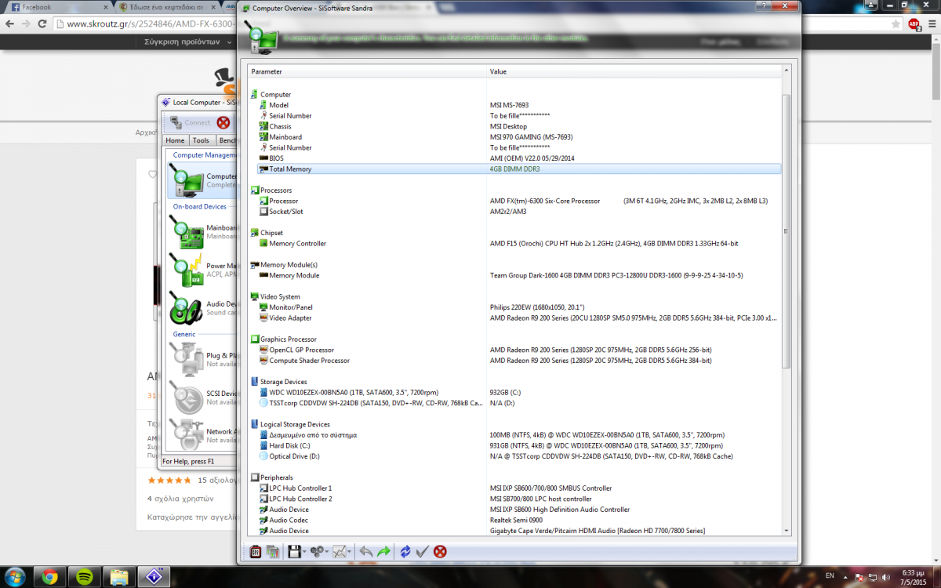941x588 pixels.
Task: Click the Value column header
Action: point(634,71)
